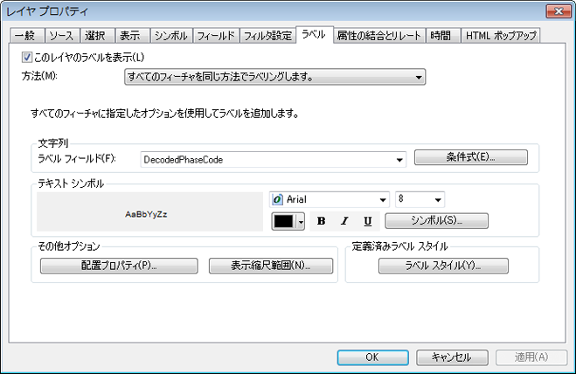This screenshot has width=576, height=374.
Task: Toggle underline text formatting
Action: (367, 221)
